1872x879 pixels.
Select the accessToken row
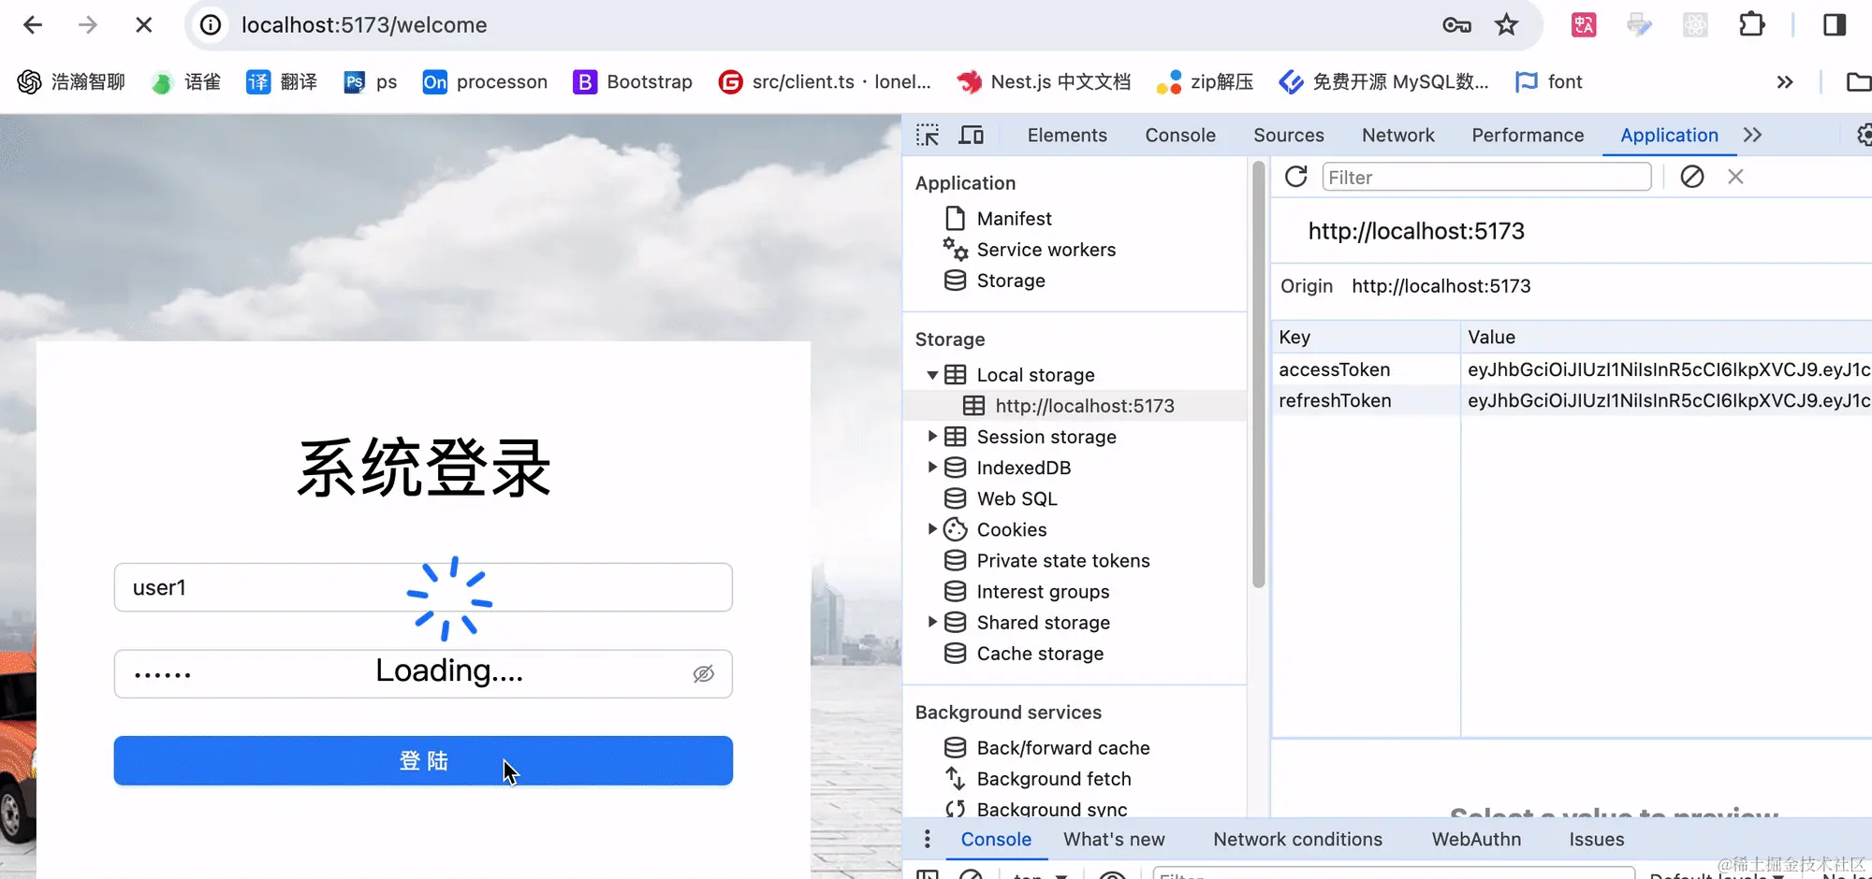(x=1572, y=369)
